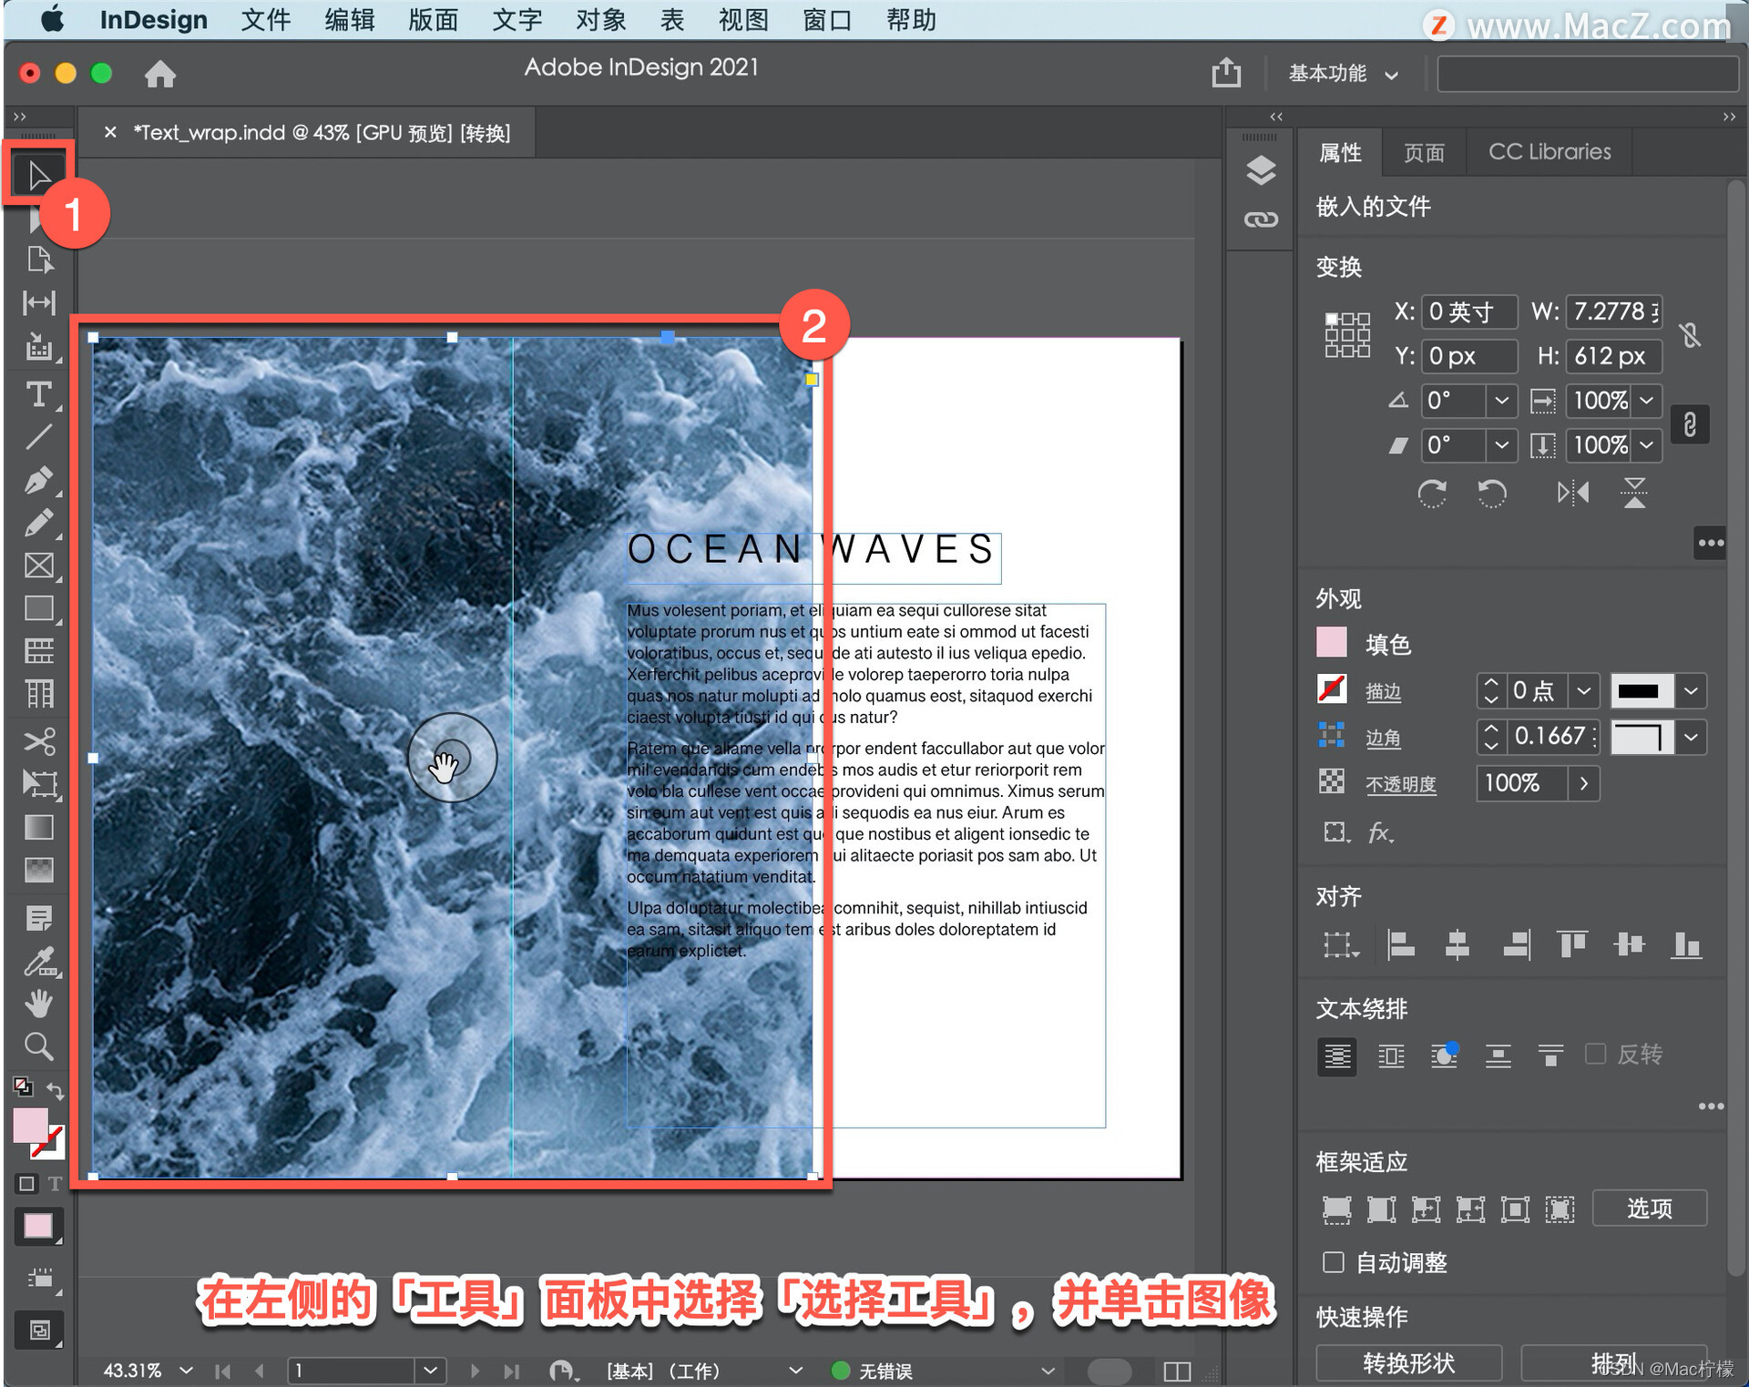Open the 对象 menu
The height and width of the screenshot is (1387, 1749).
600,20
